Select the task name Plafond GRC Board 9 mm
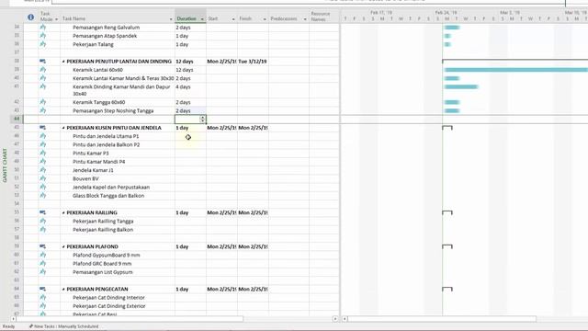Viewport: 588px width, 331px height. [x=102, y=264]
